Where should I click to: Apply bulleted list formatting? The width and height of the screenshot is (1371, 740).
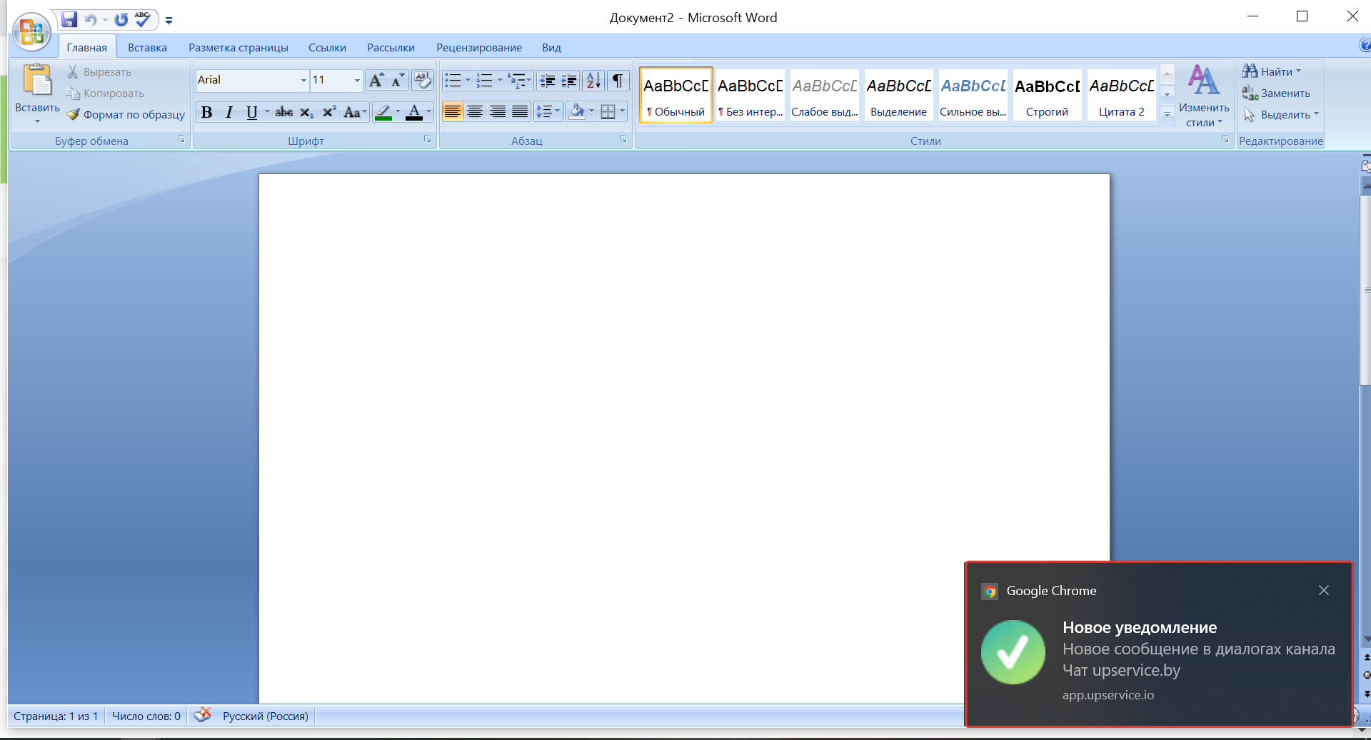(x=453, y=80)
